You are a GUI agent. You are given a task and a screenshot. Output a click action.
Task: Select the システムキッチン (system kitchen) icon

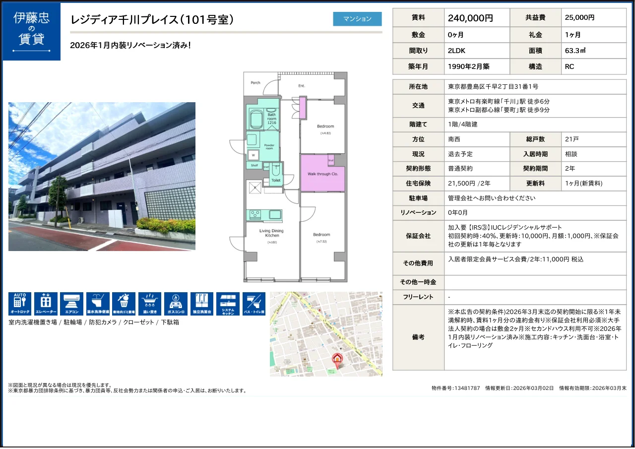point(228,303)
